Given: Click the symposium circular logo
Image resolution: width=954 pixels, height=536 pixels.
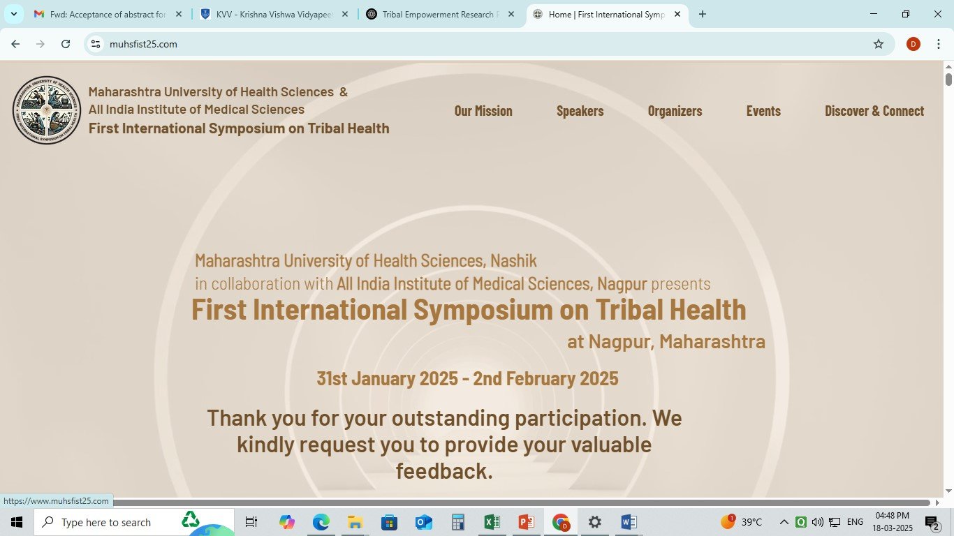Looking at the screenshot, I should pos(47,110).
